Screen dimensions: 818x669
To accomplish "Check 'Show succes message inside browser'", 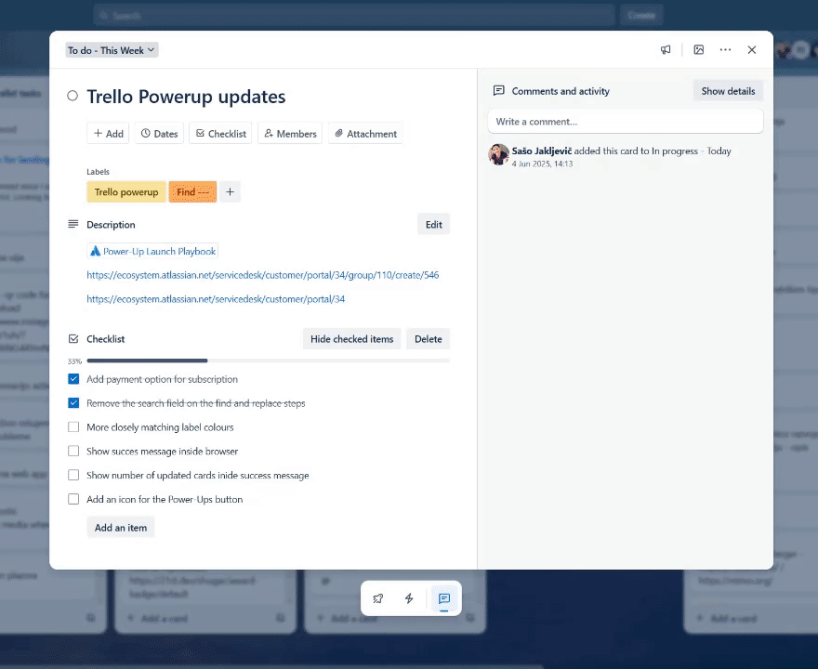I will tap(73, 451).
